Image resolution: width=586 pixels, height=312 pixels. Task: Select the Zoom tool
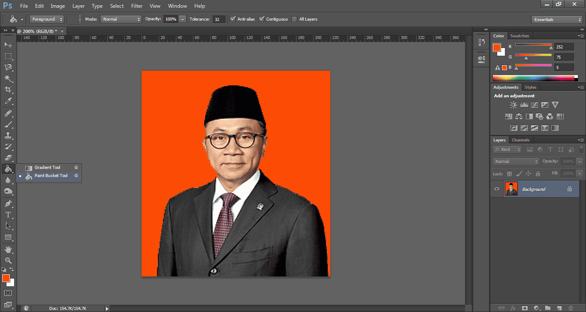pyautogui.click(x=8, y=260)
